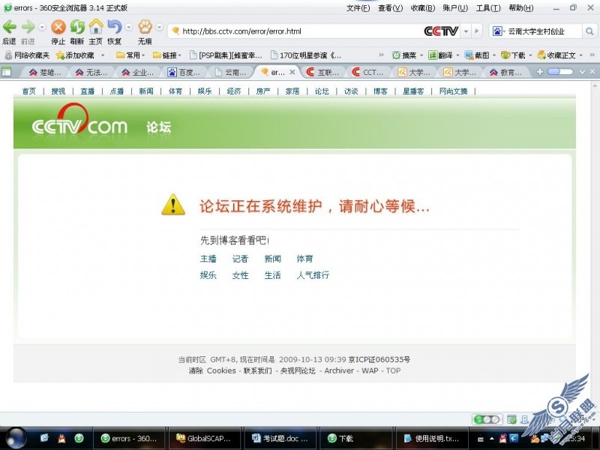Click the green Back arrow button

10,27
